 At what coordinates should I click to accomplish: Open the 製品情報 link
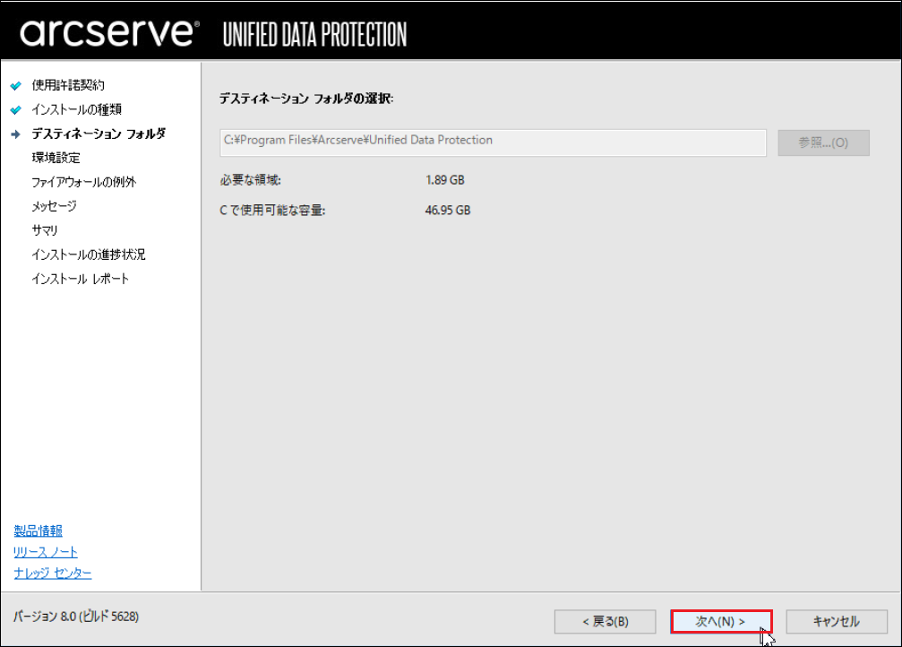tap(38, 531)
